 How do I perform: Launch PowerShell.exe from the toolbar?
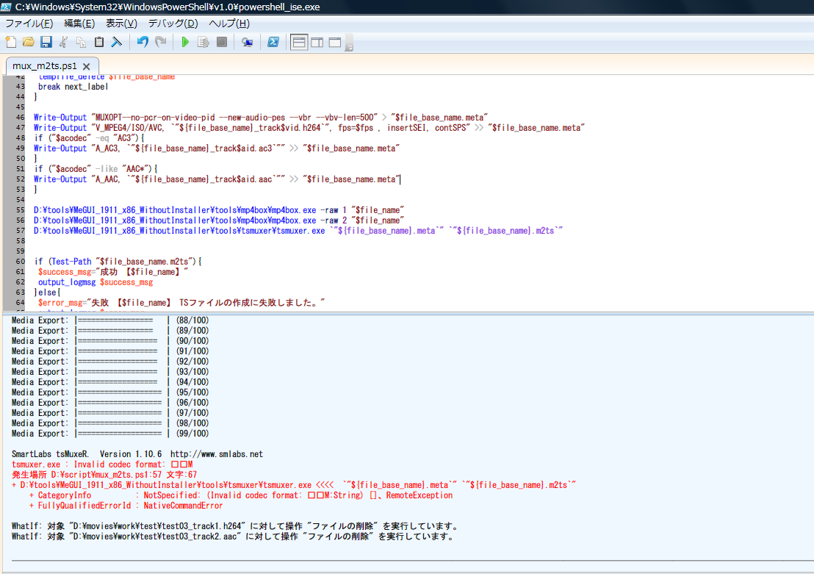[273, 42]
